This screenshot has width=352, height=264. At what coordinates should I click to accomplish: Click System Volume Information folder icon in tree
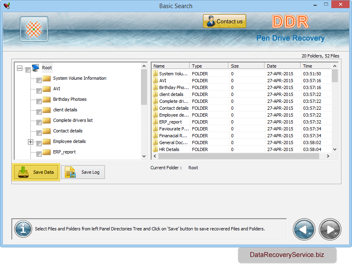47,78
